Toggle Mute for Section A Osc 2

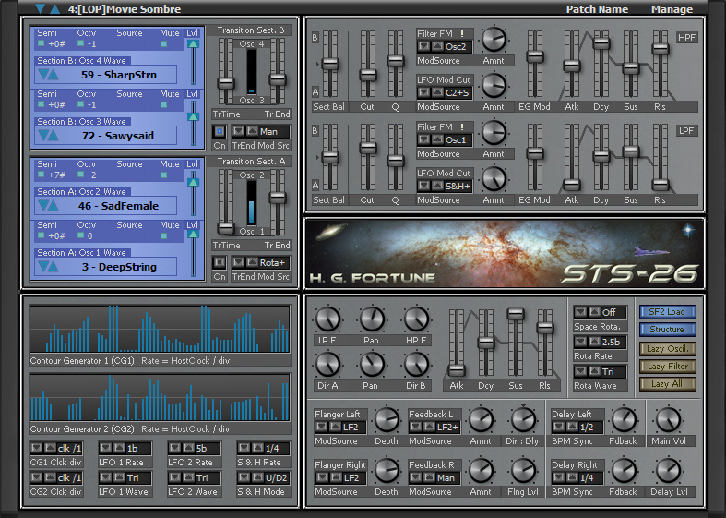click(164, 175)
